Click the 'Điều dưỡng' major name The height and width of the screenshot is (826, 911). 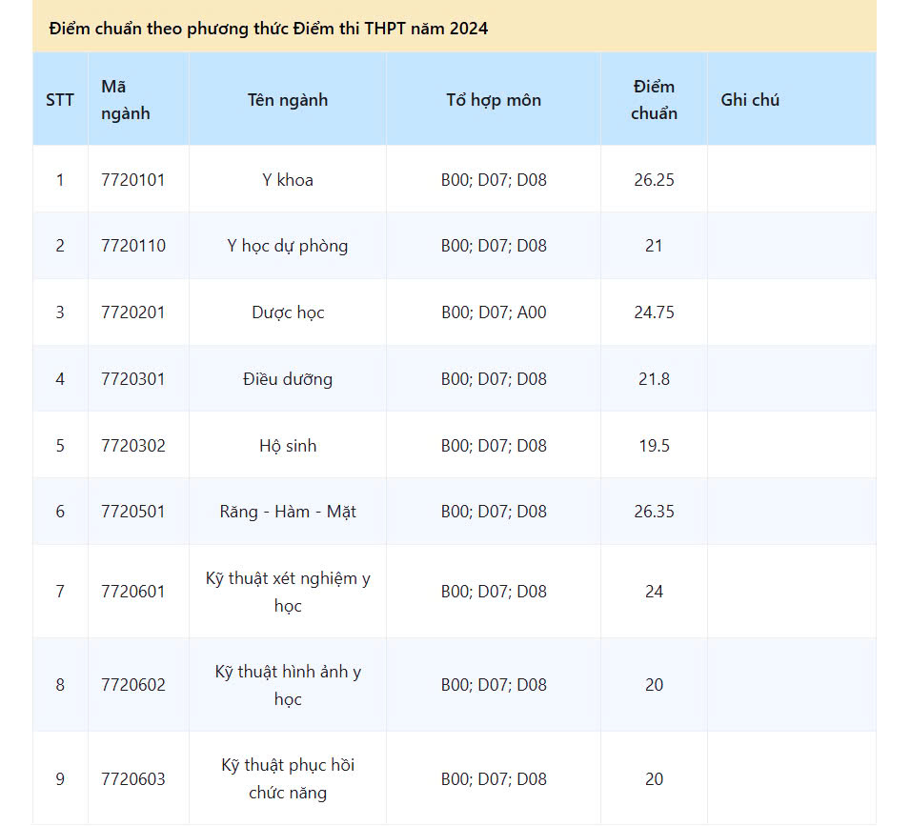coord(288,379)
